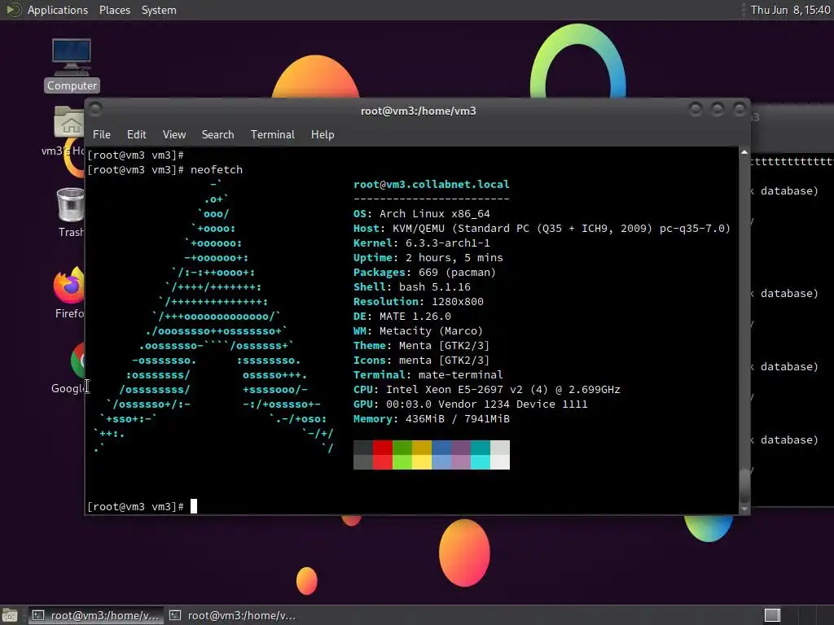This screenshot has width=834, height=625.
Task: Open vm3's Home folder icon
Action: click(x=68, y=130)
